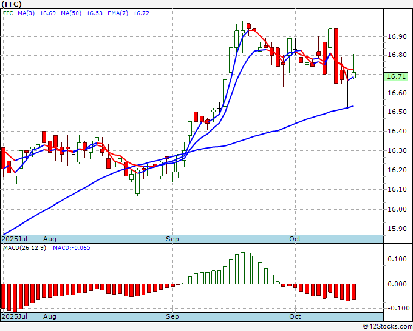Click the EMA(7) value 16.72
Image resolution: width=413 pixels, height=331 pixels.
pyautogui.click(x=141, y=13)
